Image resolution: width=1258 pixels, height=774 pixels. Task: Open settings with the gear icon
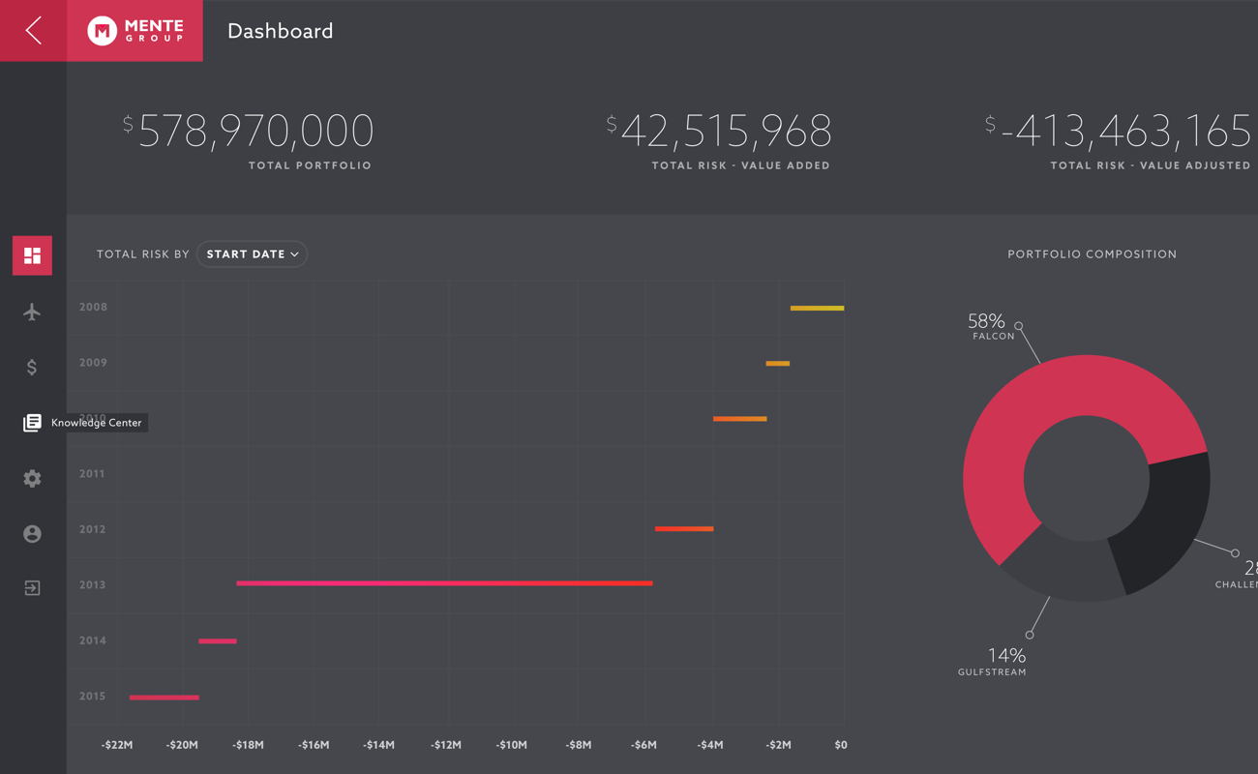point(32,478)
